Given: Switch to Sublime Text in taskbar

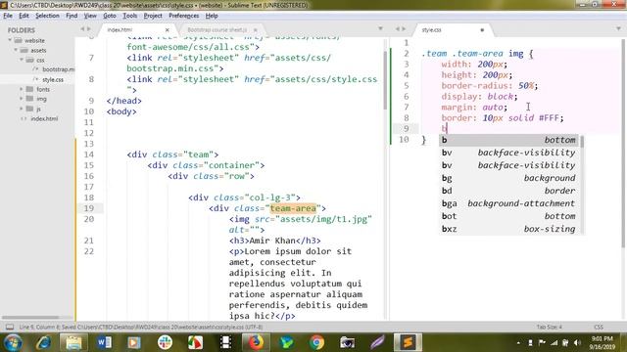Looking at the screenshot, I should point(408,342).
